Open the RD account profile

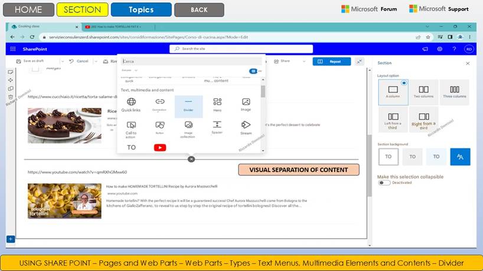469,49
